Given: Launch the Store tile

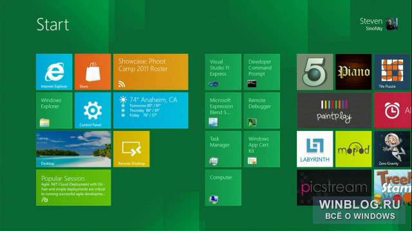Looking at the screenshot, I should coord(93,72).
